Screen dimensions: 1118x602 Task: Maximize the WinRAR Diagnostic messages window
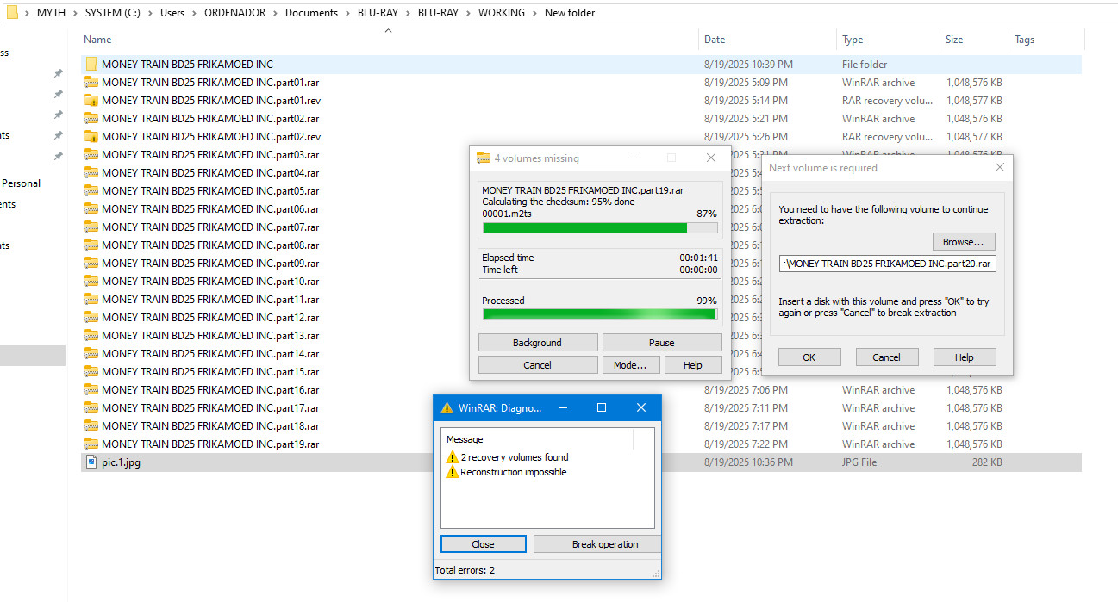(x=602, y=407)
